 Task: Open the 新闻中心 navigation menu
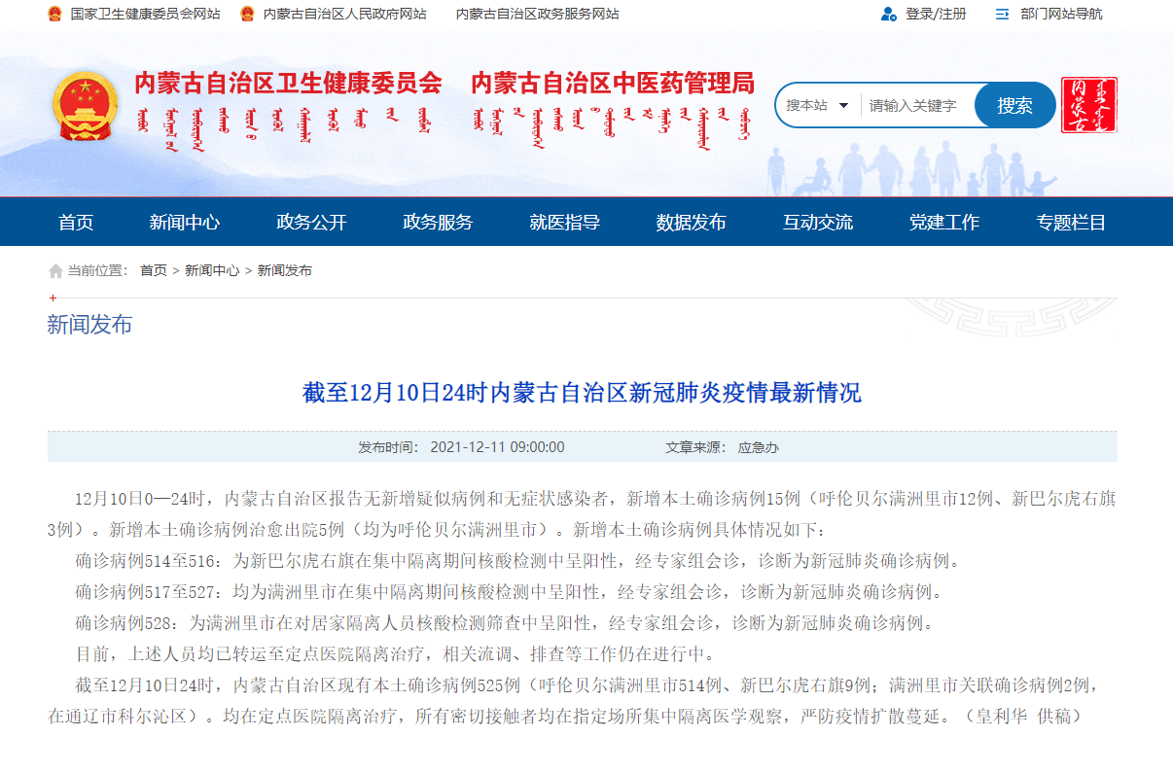click(x=185, y=223)
